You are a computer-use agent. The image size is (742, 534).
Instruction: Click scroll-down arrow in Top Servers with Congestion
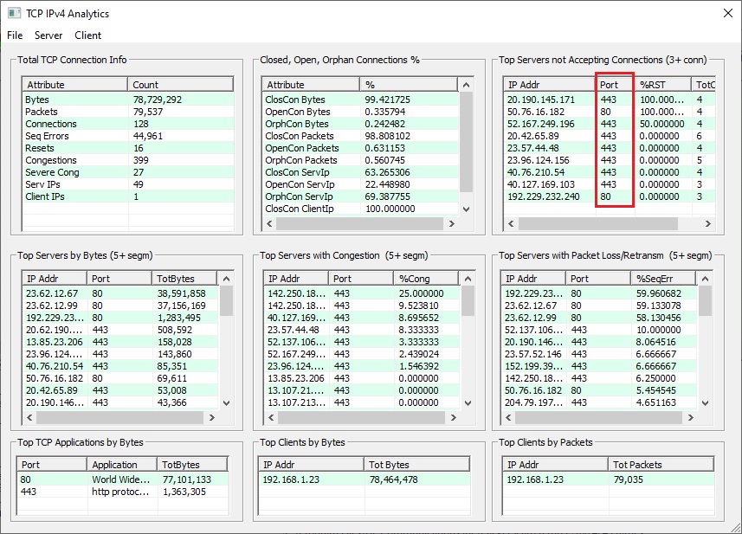point(468,403)
